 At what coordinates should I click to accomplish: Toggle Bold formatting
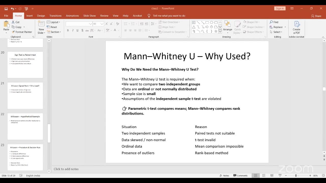click(68, 30)
